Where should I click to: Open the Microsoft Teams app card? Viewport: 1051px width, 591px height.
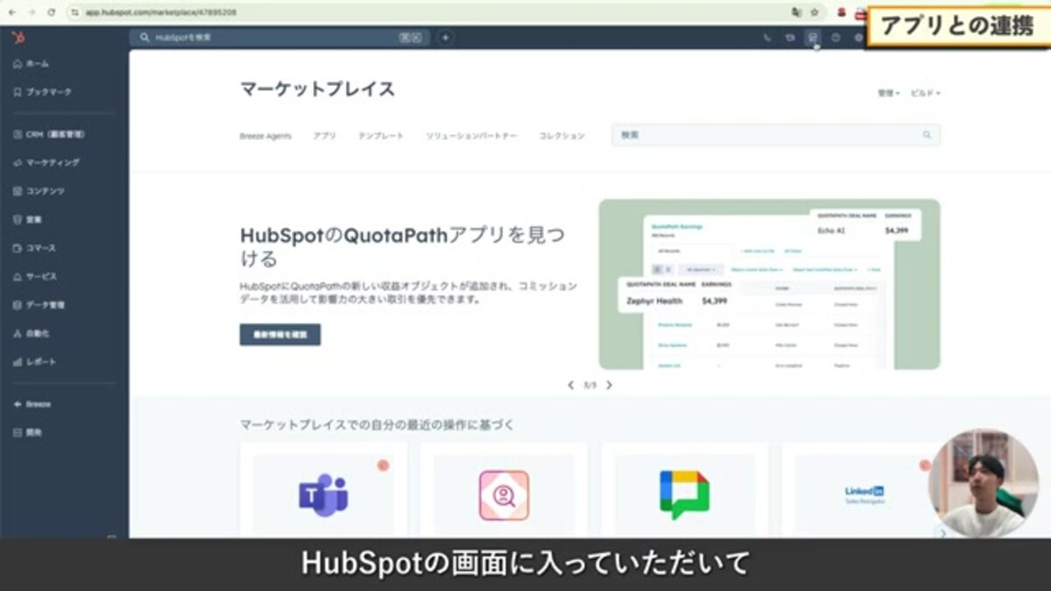click(324, 495)
